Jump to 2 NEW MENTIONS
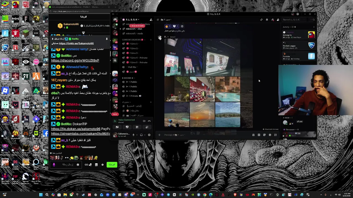Viewport: 353px width, 198px height. pyautogui.click(x=137, y=26)
